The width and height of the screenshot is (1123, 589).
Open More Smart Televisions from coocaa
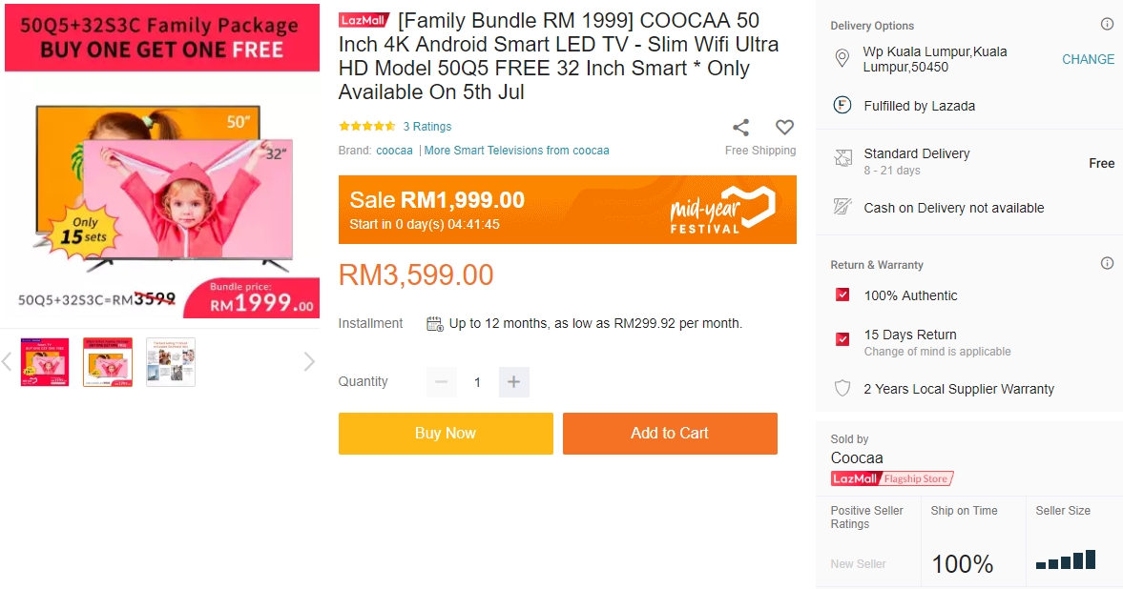516,151
